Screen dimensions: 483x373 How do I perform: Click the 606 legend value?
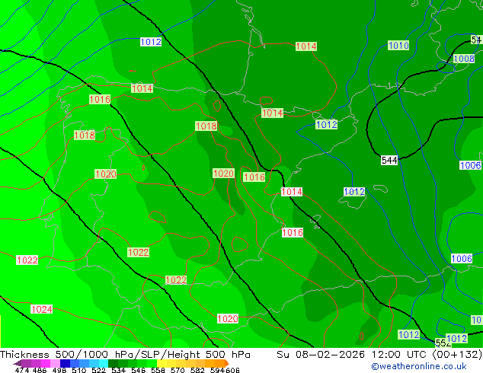coord(232,370)
